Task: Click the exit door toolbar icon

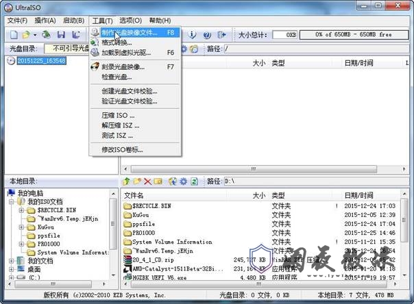Action: pos(221,34)
